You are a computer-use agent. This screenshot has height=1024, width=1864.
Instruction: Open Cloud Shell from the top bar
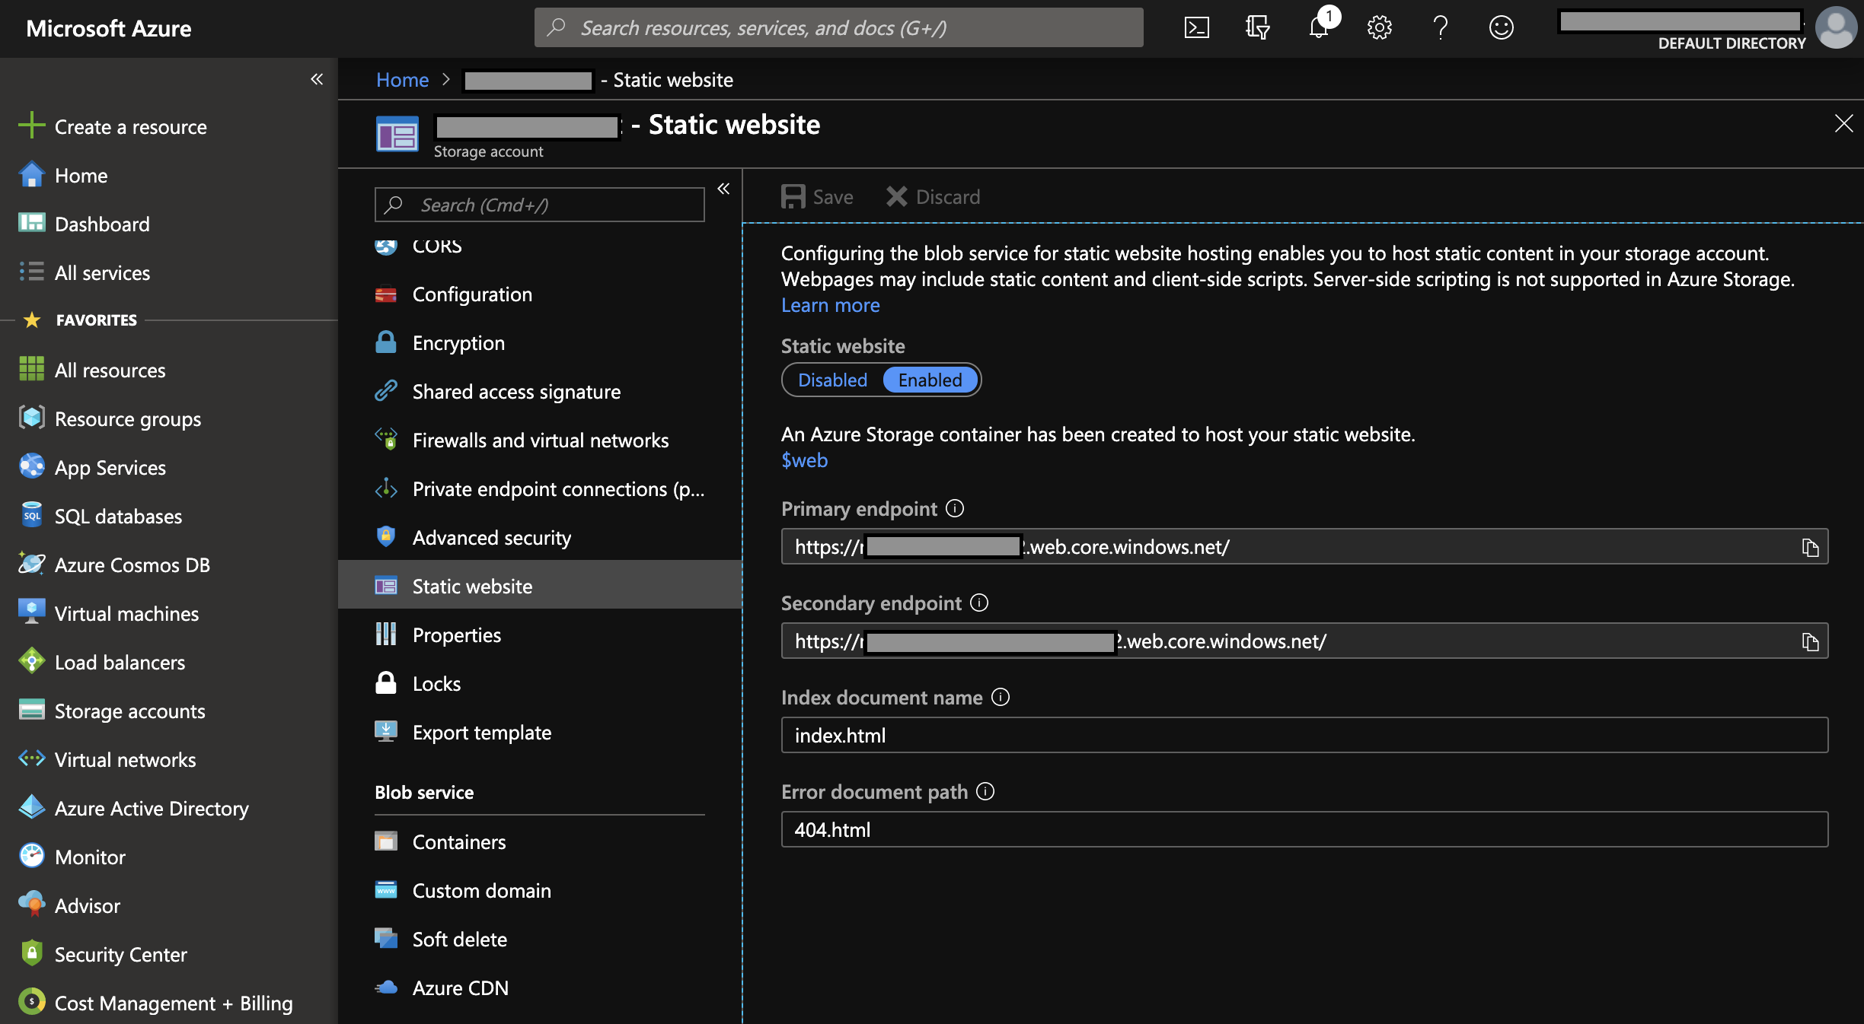1196,28
